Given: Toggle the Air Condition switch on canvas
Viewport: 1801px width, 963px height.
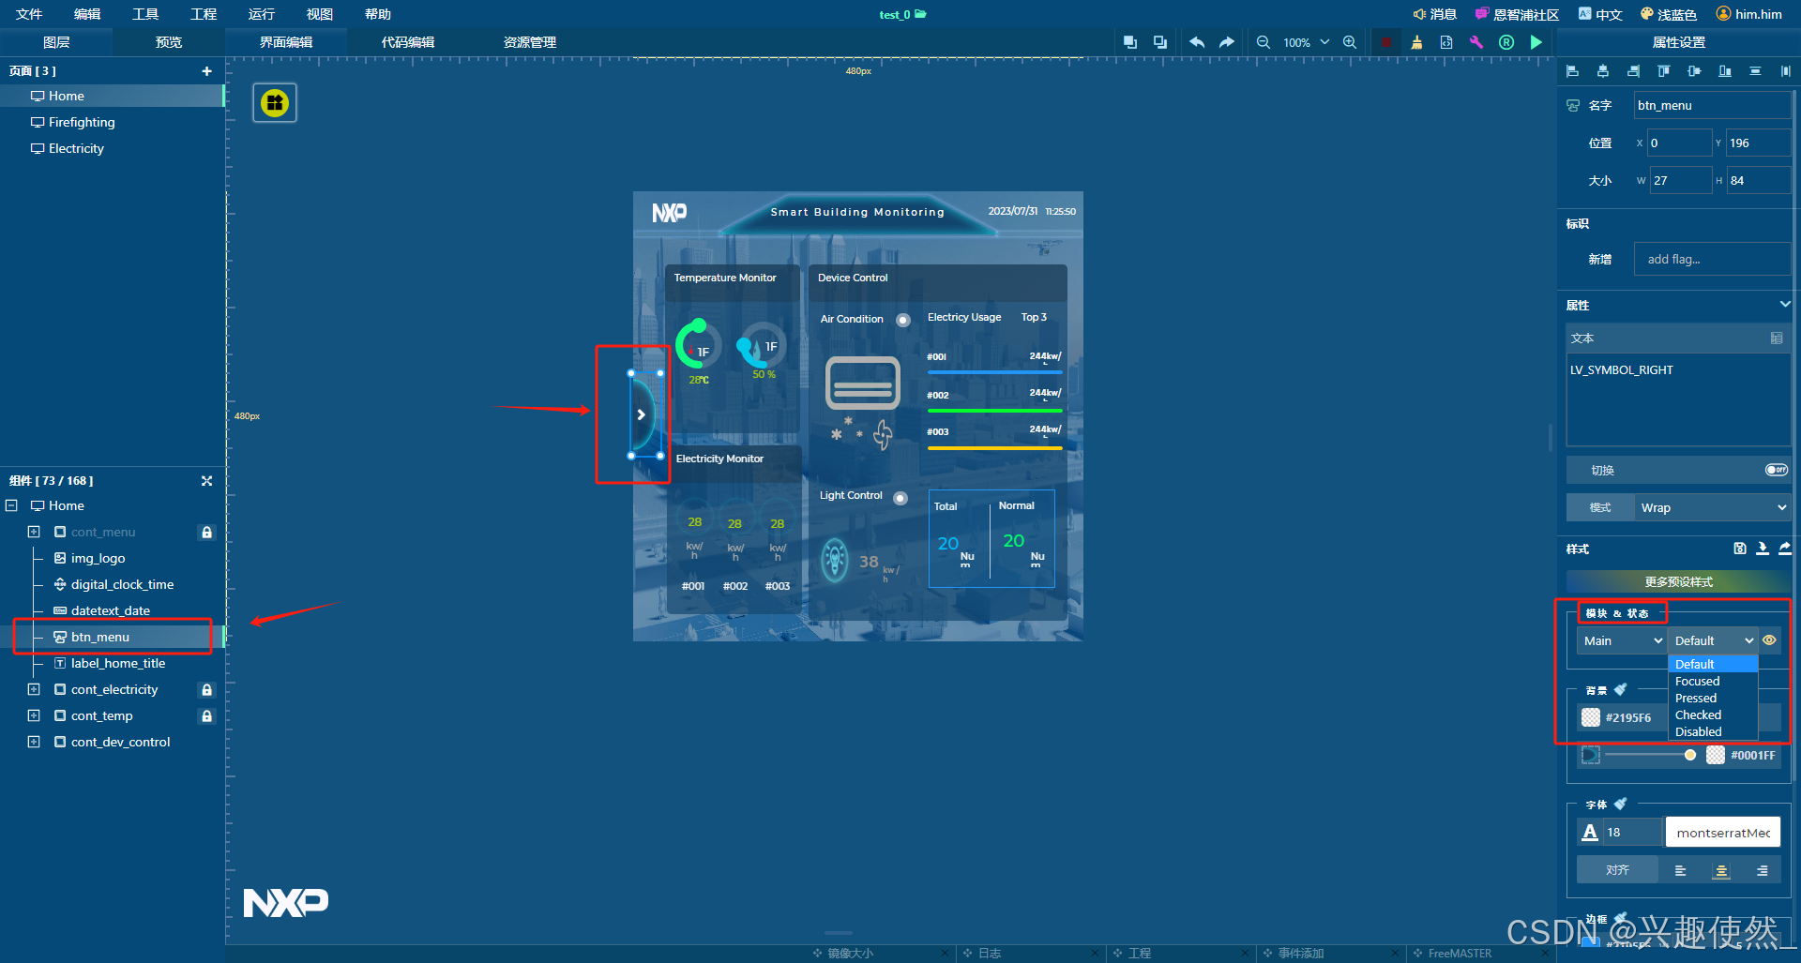Looking at the screenshot, I should 903,320.
